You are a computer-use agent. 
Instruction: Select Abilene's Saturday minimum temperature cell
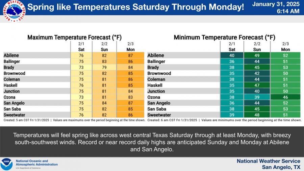tap(232, 55)
